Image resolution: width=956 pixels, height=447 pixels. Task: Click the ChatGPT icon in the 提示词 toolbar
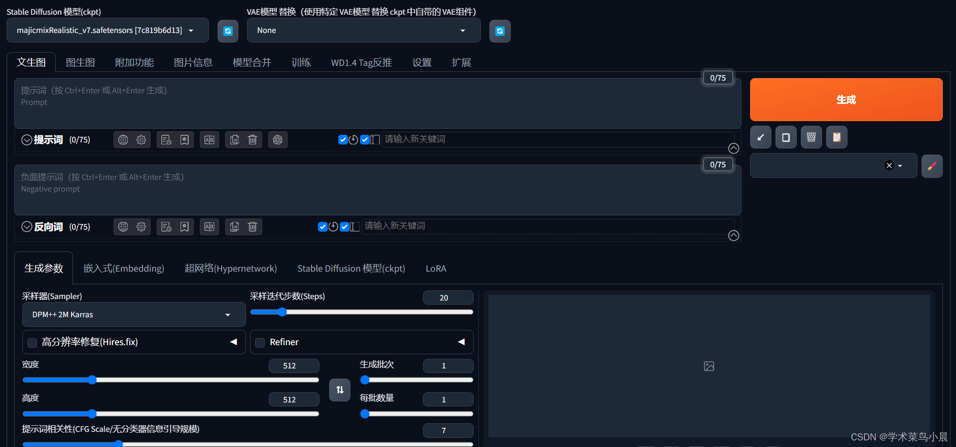pyautogui.click(x=277, y=140)
